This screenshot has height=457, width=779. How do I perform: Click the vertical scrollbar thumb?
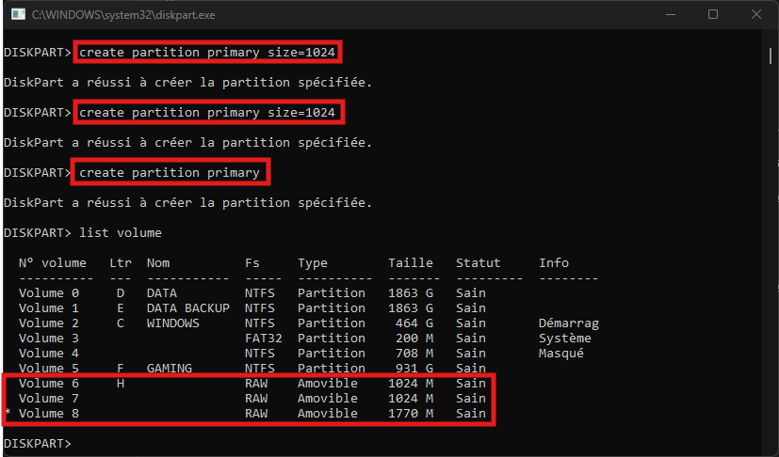[771, 55]
